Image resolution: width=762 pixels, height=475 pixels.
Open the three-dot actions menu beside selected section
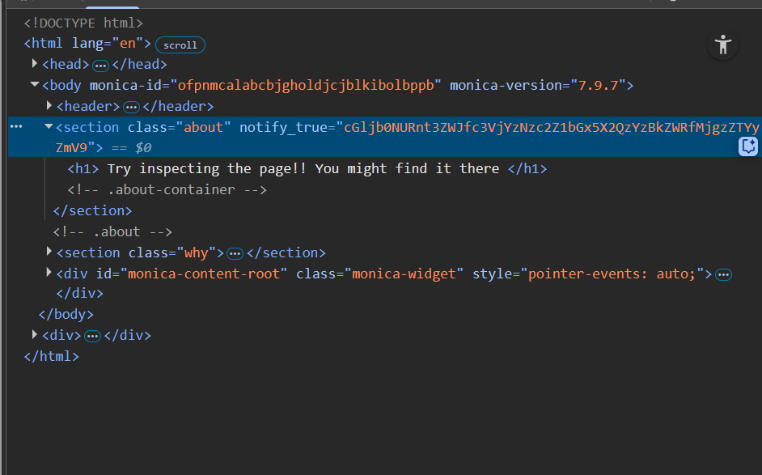pos(16,127)
